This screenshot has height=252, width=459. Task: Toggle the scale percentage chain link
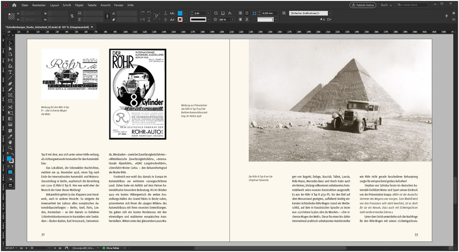(x=107, y=16)
